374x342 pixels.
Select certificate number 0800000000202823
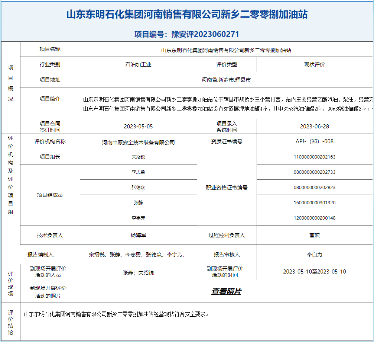314,188
